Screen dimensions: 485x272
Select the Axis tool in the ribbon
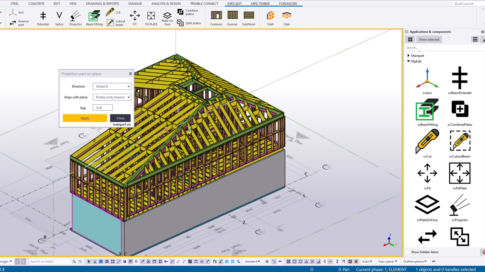[17, 12]
